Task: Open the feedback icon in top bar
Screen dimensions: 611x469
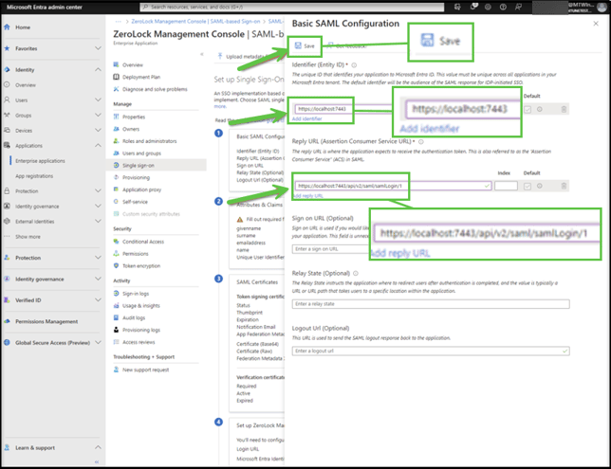Action: 518,7
